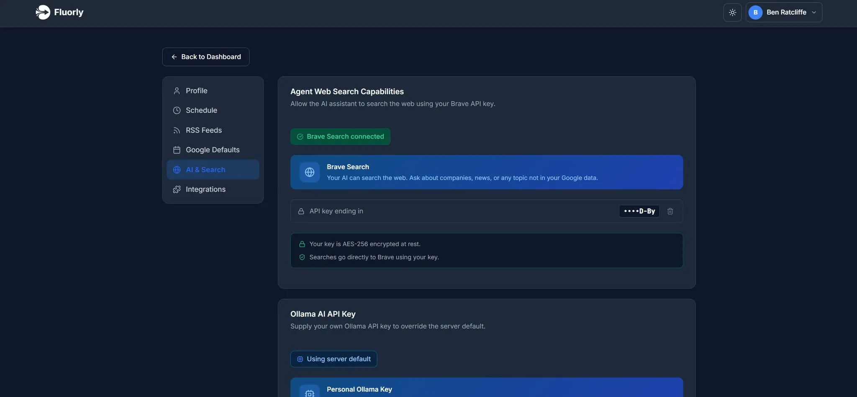Click the Google Defaults calendar icon
Image resolution: width=857 pixels, height=397 pixels.
[x=177, y=150]
